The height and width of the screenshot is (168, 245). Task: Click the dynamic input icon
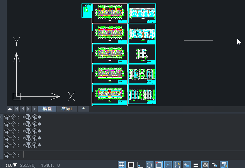(187, 165)
